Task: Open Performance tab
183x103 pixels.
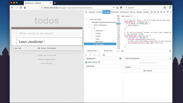Action: (124, 12)
